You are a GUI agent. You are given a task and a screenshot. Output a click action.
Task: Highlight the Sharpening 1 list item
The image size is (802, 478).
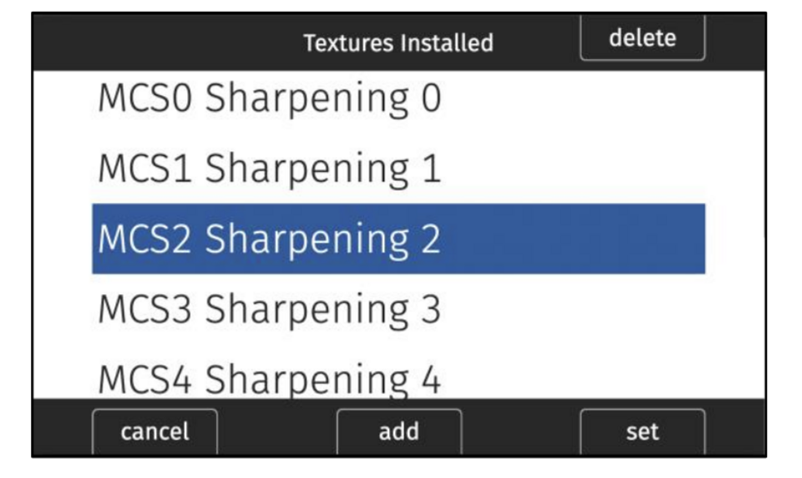click(269, 169)
